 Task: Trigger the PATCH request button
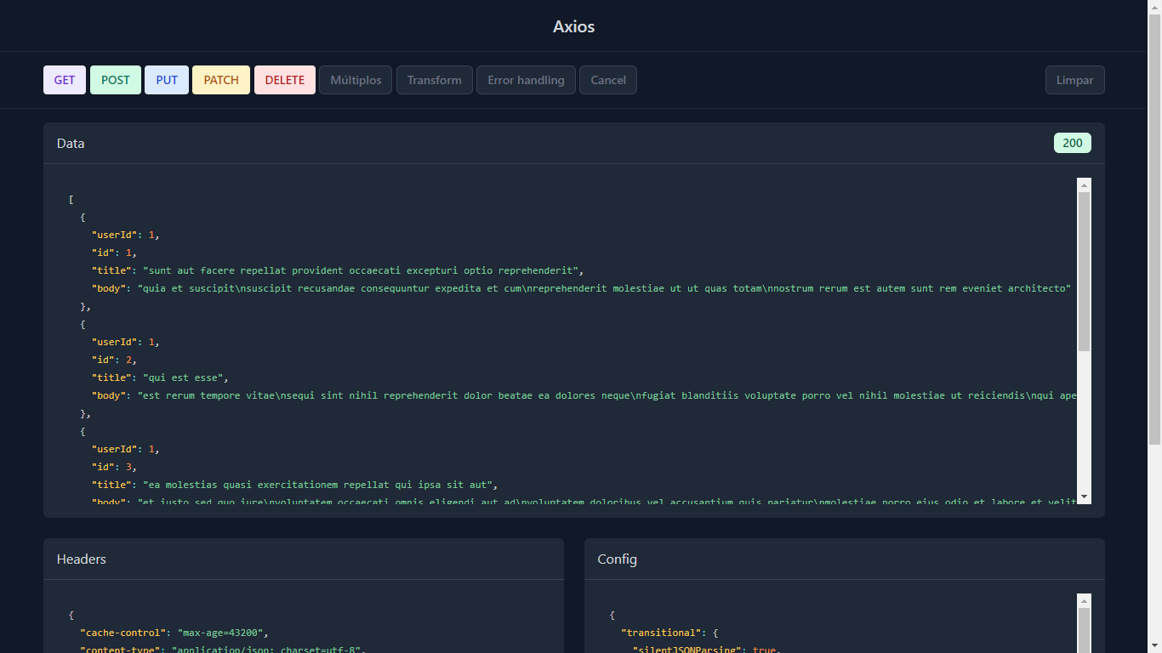221,80
